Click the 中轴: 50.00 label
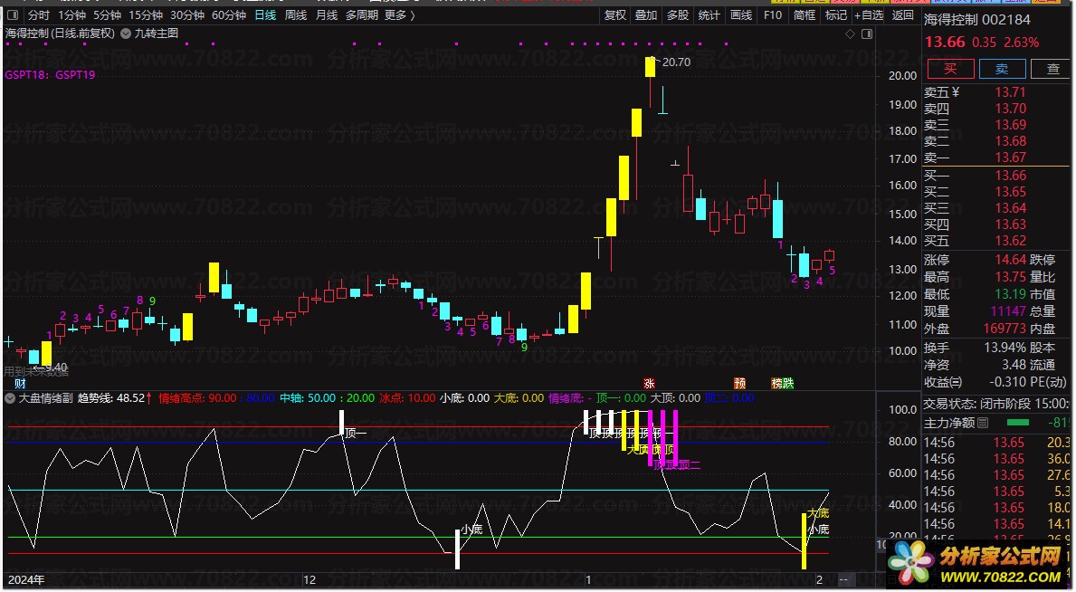 coord(308,398)
